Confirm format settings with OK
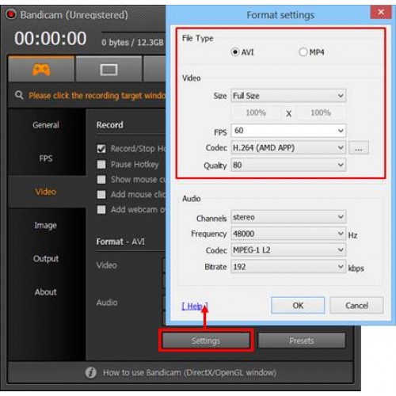The width and height of the screenshot is (396, 396). 298,306
